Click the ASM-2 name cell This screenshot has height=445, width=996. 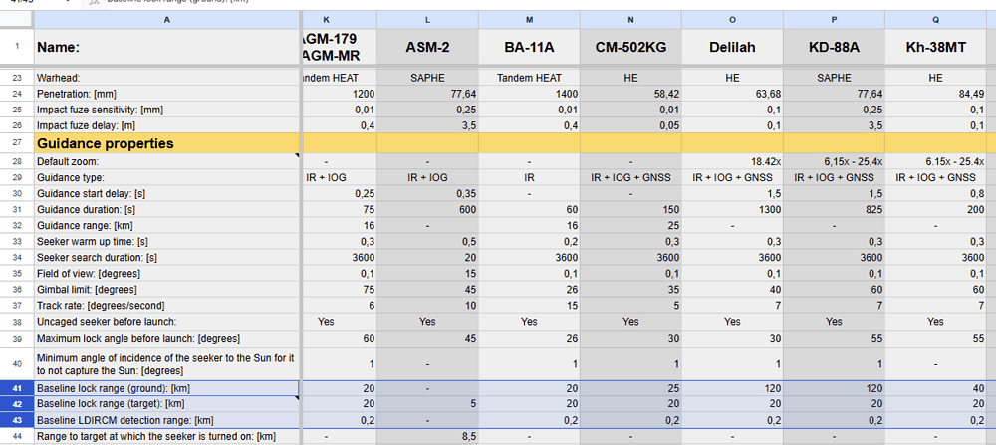click(x=427, y=47)
